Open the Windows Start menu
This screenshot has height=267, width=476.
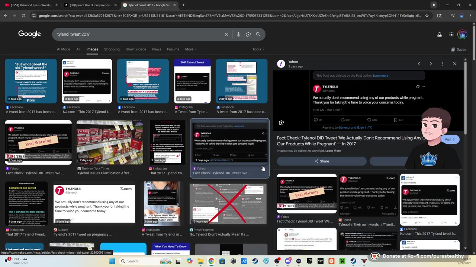pos(112,261)
